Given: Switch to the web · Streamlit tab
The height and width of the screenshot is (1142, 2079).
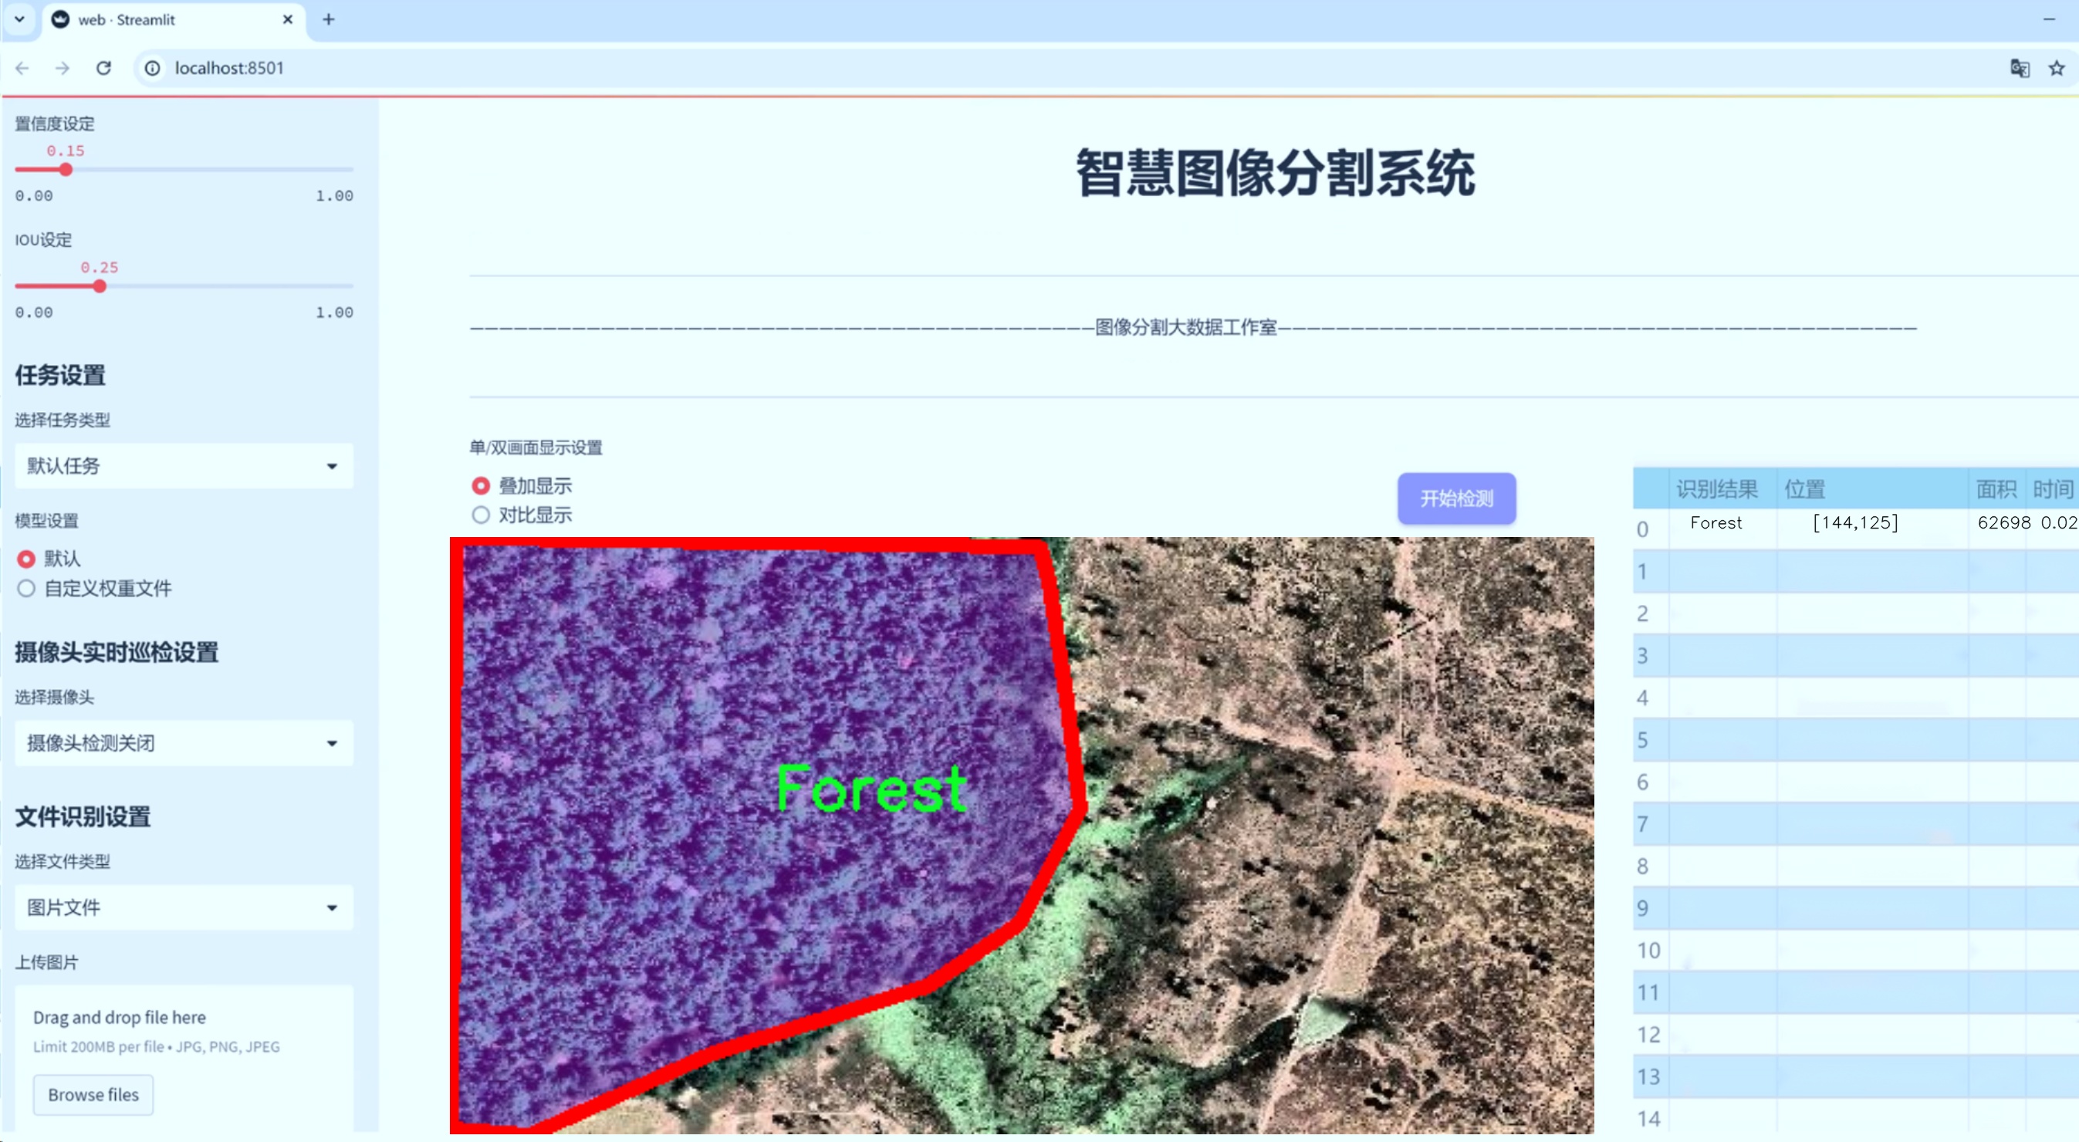Looking at the screenshot, I should click(x=161, y=19).
